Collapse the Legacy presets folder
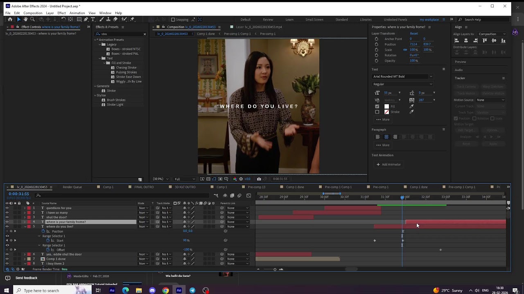The height and width of the screenshot is (294, 524). click(99, 45)
